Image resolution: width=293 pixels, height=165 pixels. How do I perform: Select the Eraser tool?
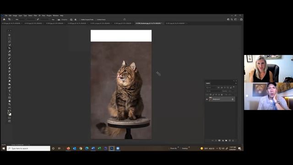pos(9,74)
